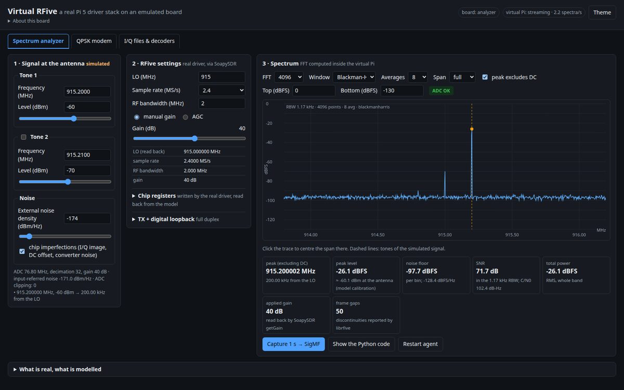Click the board: analyzer status pill
The height and width of the screenshot is (390, 624).
(479, 12)
